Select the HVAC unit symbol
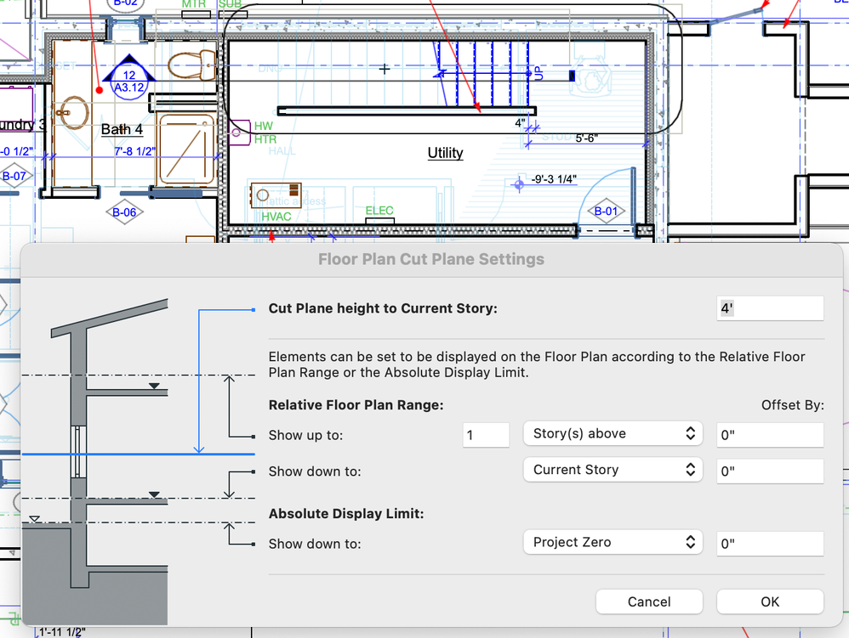Screen dimensions: 849x638 (276, 195)
